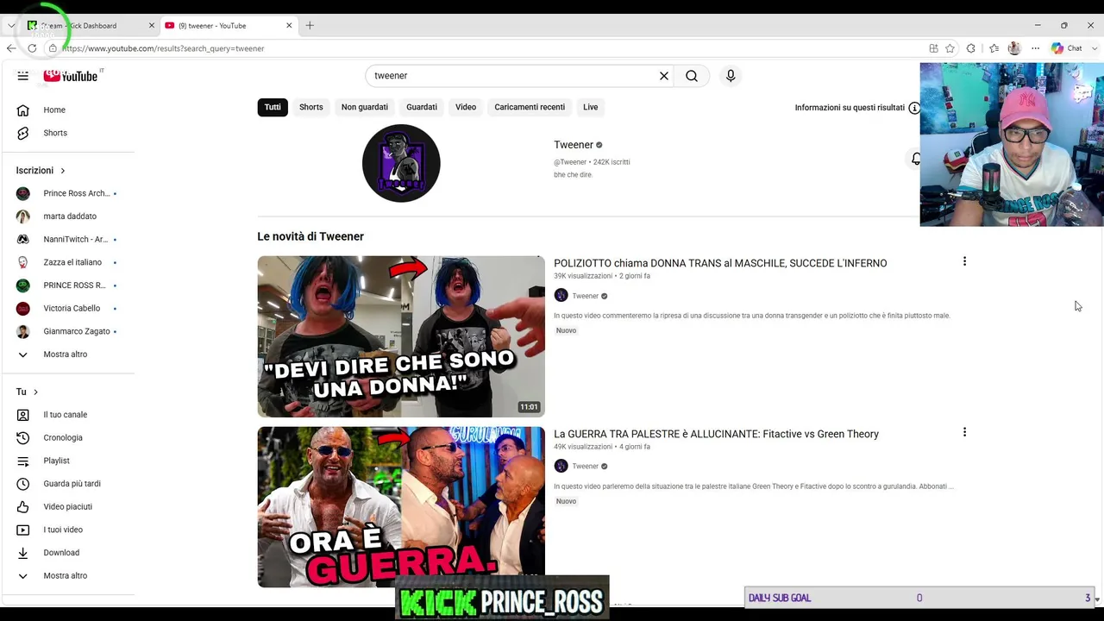Start voice search with the microphone icon

731,76
